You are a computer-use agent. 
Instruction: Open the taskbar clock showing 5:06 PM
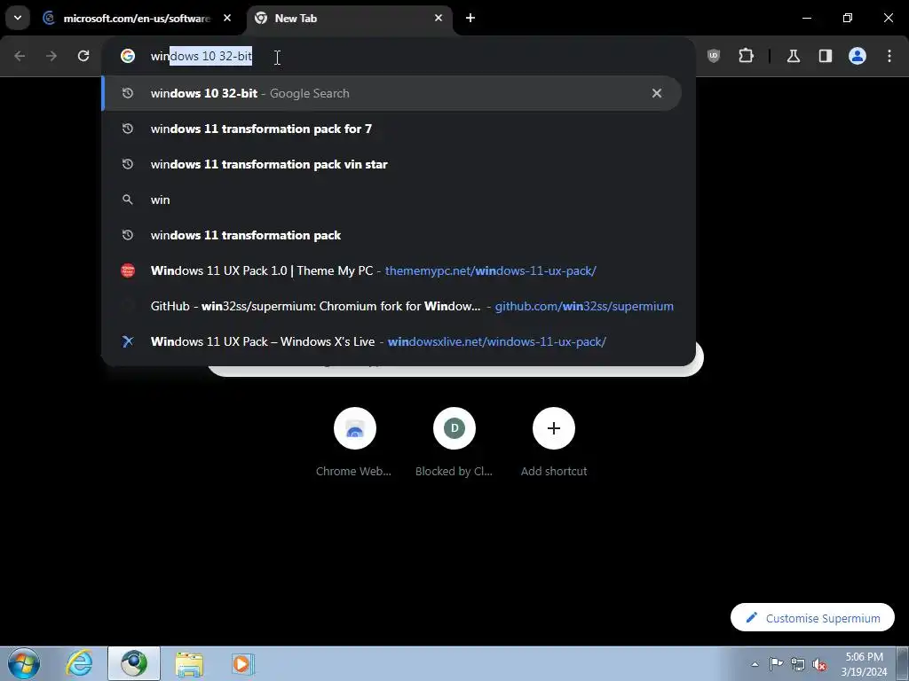[x=864, y=663]
